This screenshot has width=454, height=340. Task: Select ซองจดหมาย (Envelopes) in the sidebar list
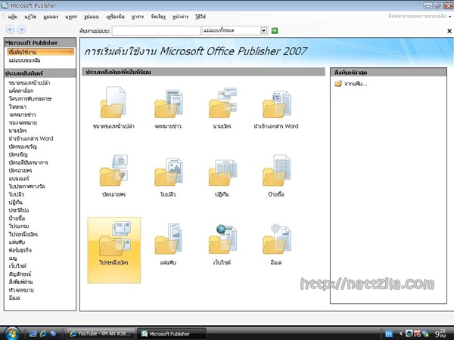coord(23,122)
